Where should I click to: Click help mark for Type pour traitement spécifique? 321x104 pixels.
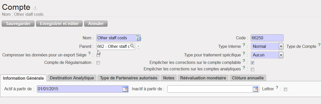244,53
